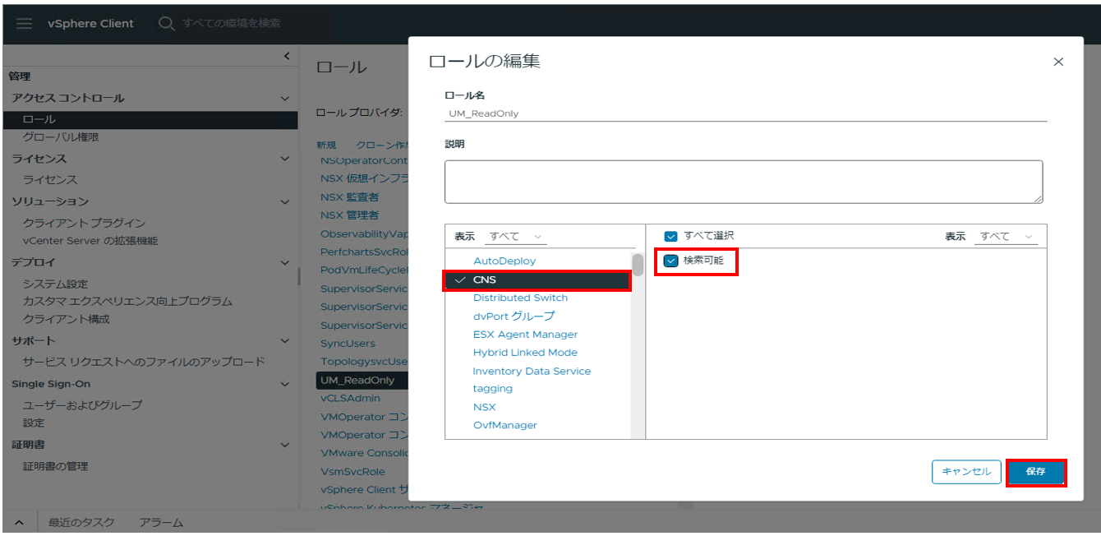
Task: Select the CNS privilege category
Action: pos(538,280)
